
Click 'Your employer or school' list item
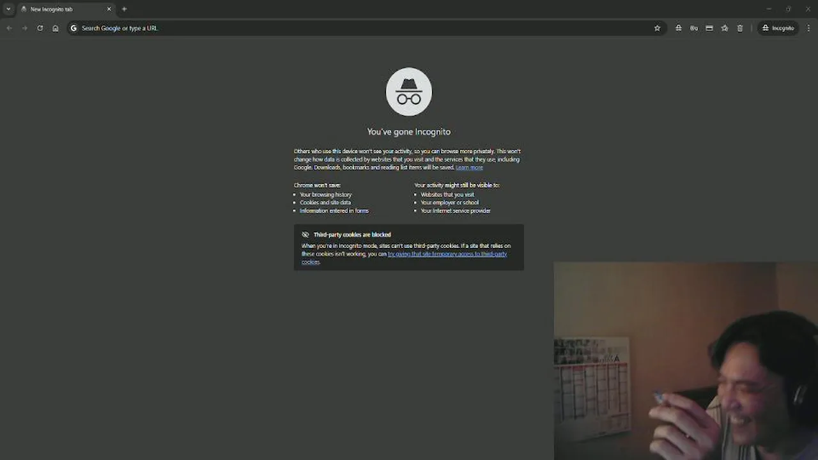click(x=449, y=203)
